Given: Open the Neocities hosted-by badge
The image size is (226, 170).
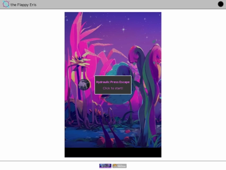Looking at the screenshot, I should (119, 166).
